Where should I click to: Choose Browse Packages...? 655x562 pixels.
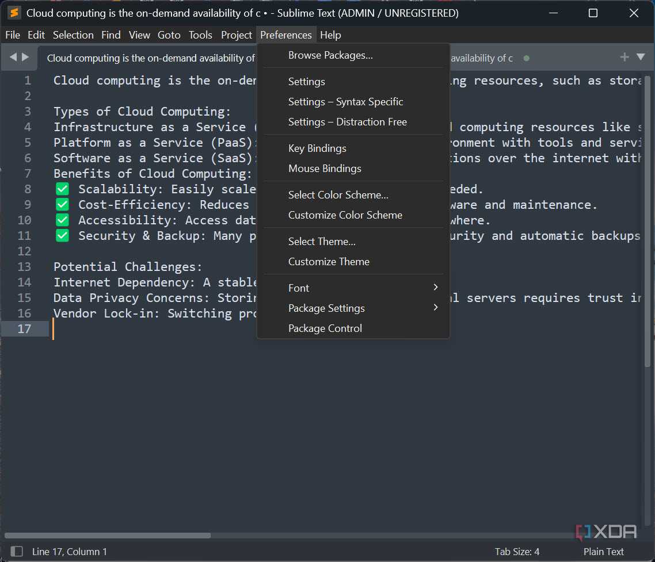click(x=353, y=55)
